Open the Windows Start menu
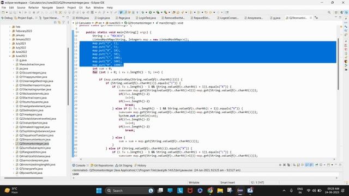 99,191
